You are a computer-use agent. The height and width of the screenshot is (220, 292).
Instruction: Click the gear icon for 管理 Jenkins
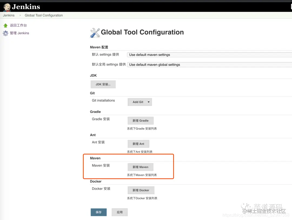(6, 33)
